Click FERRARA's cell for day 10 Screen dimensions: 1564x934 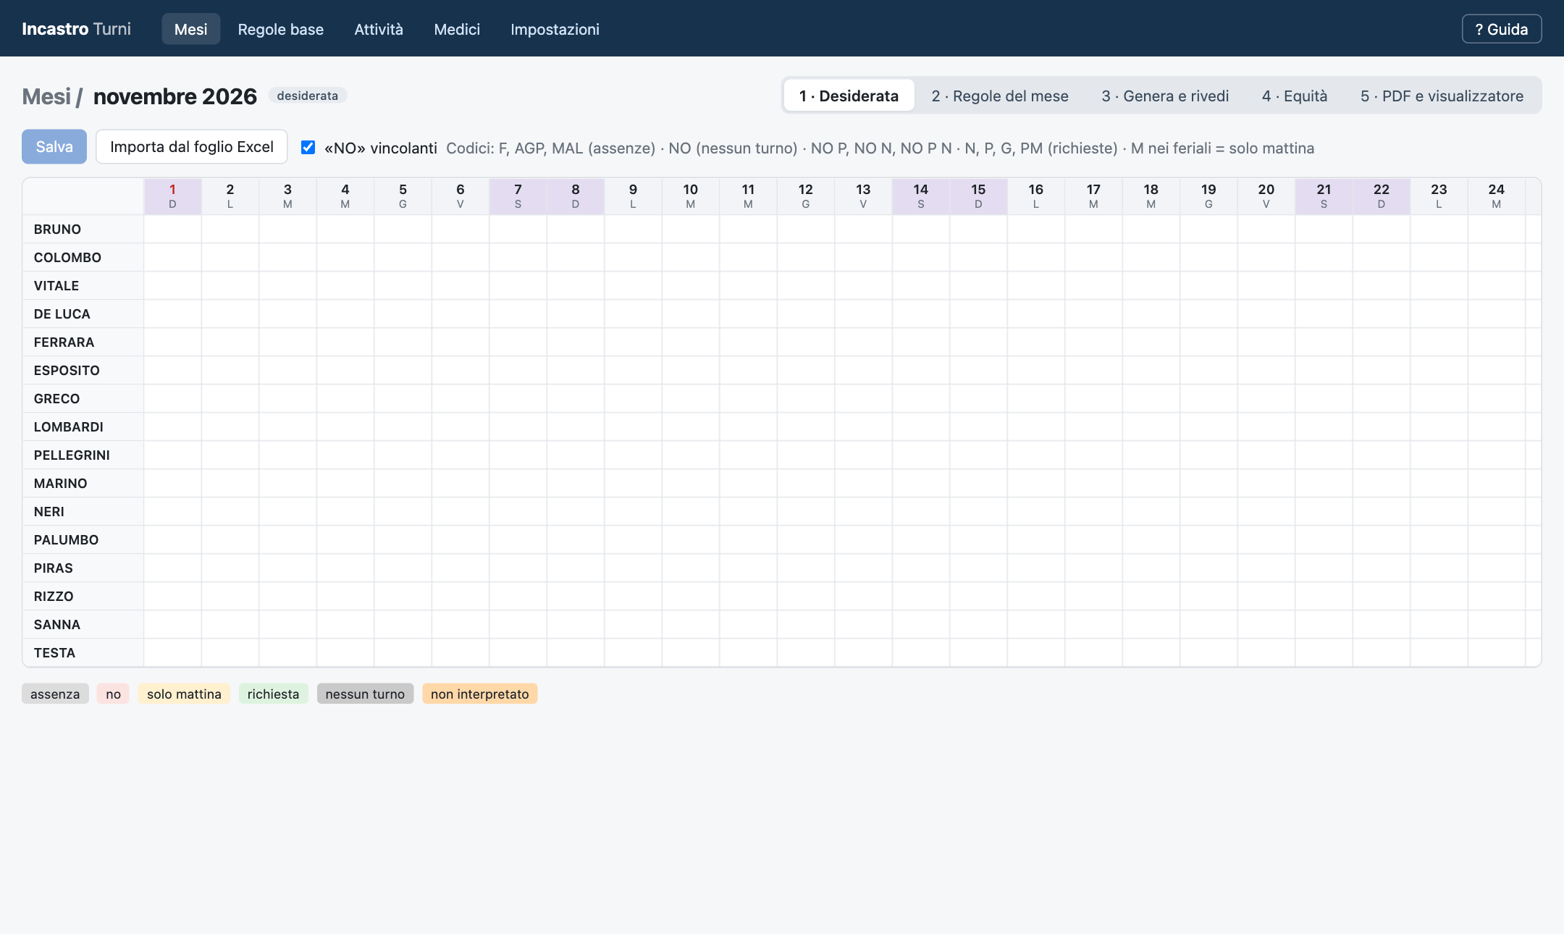coord(691,342)
